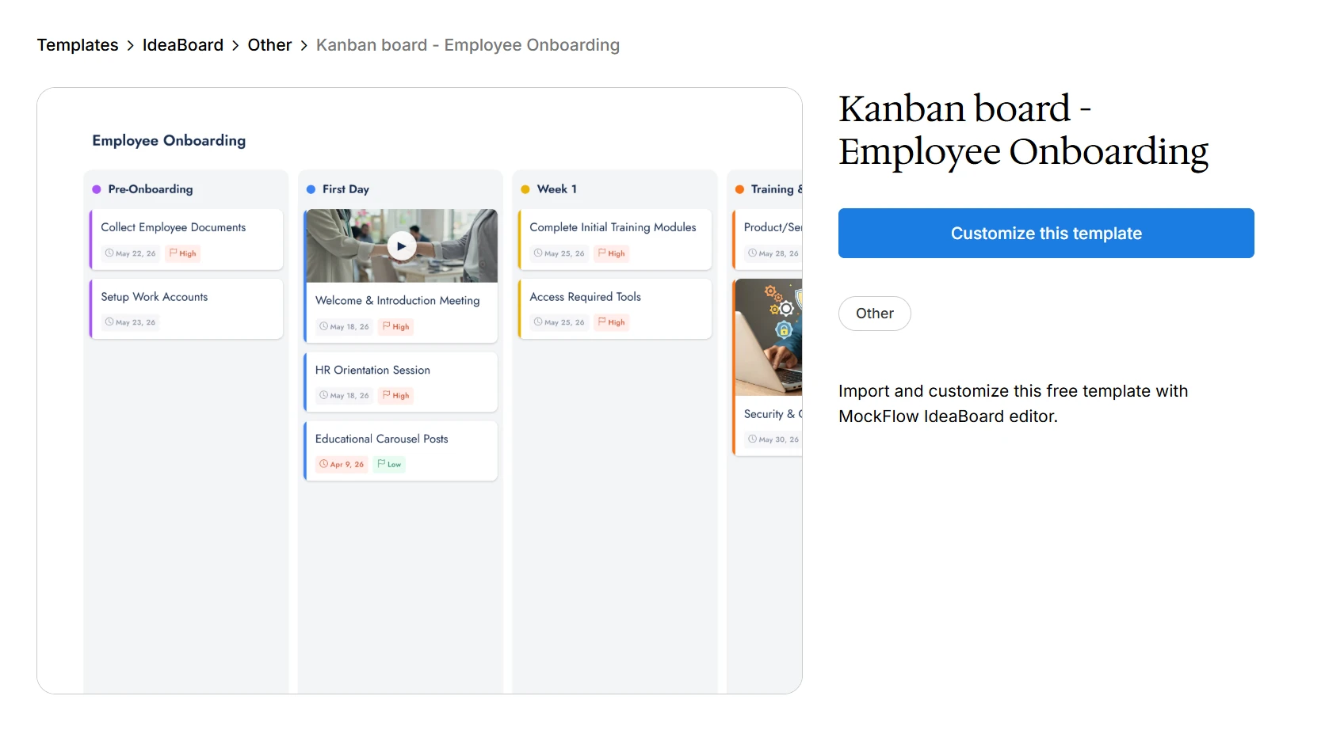The height and width of the screenshot is (734, 1325).
Task: Open the Setup Work Accounts card
Action: tap(186, 309)
